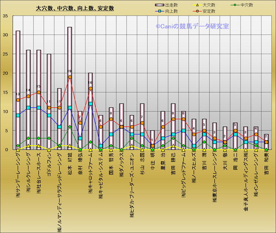The image size is (276, 233).
Task: Click the 中穴数 green diamond legend marker
Action: click(234, 5)
